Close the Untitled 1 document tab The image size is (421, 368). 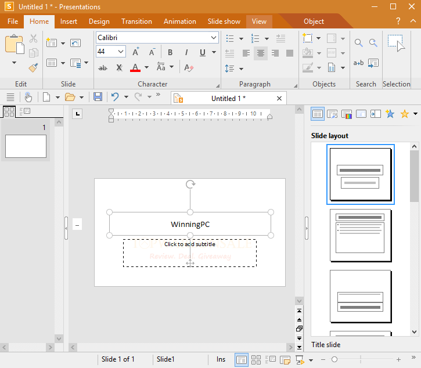(279, 99)
